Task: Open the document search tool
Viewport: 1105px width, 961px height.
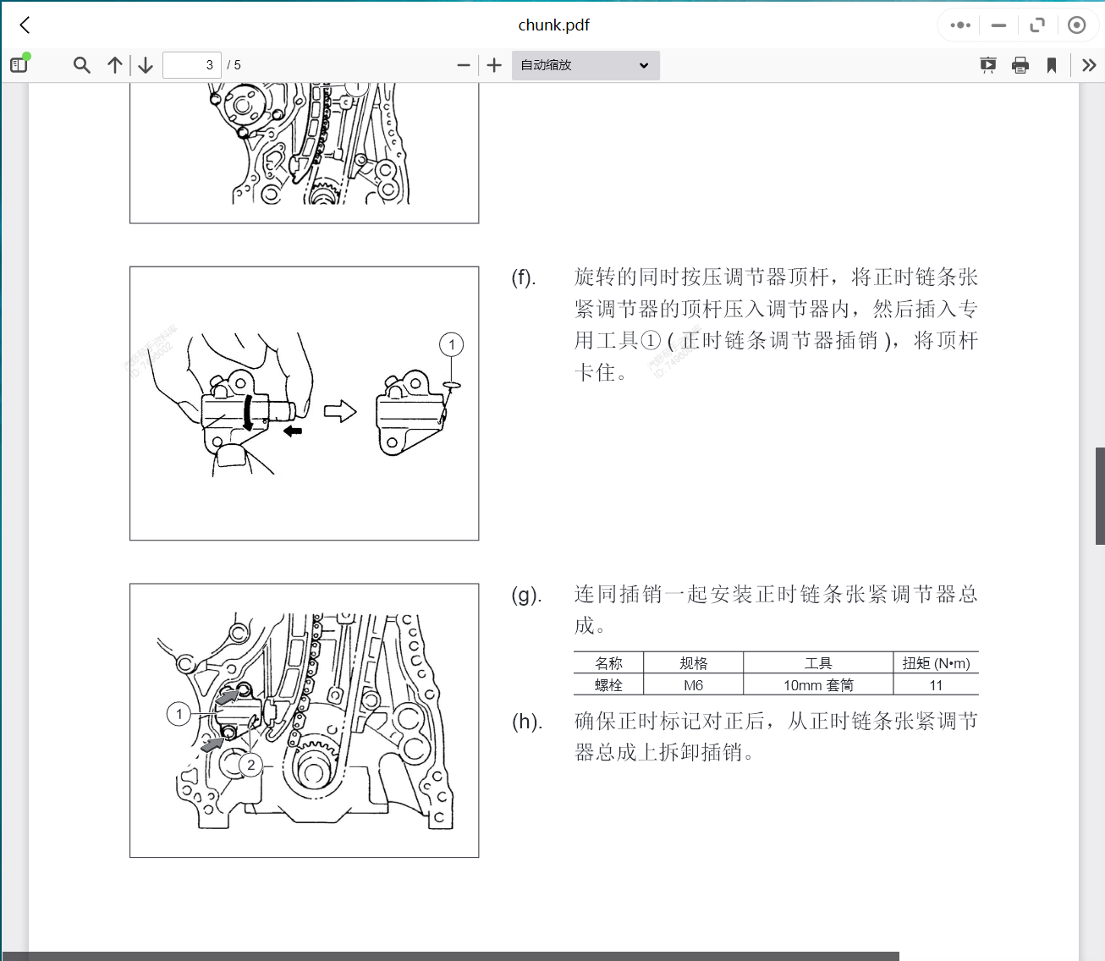Action: tap(81, 64)
